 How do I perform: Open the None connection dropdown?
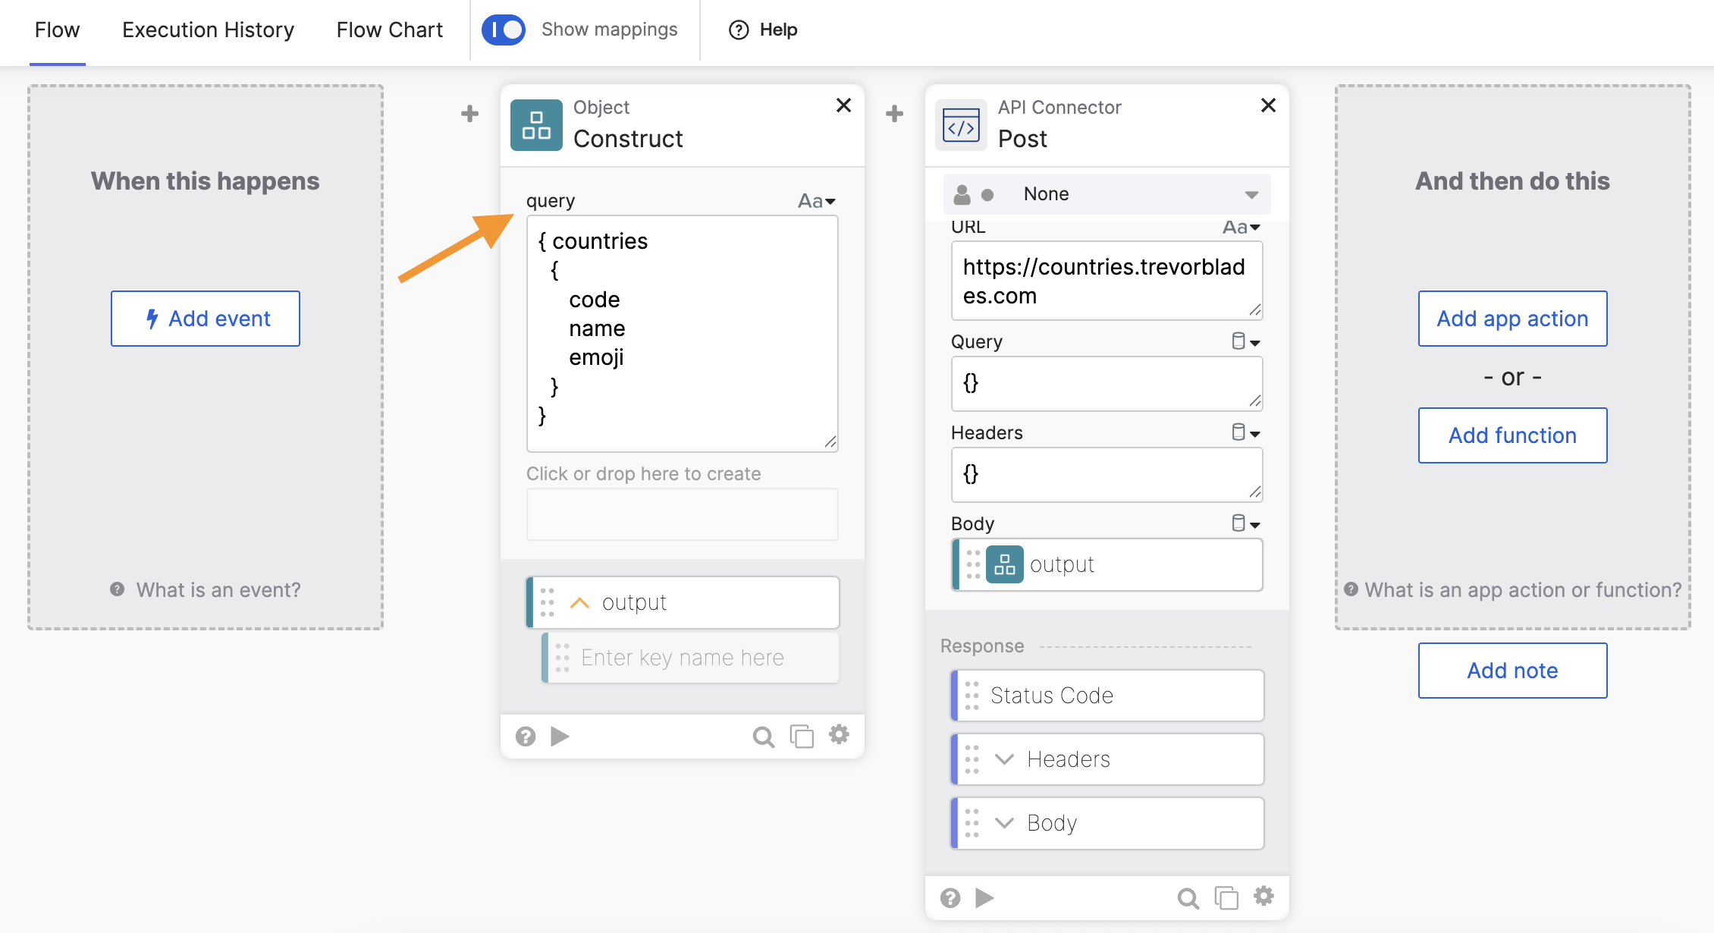1107,194
